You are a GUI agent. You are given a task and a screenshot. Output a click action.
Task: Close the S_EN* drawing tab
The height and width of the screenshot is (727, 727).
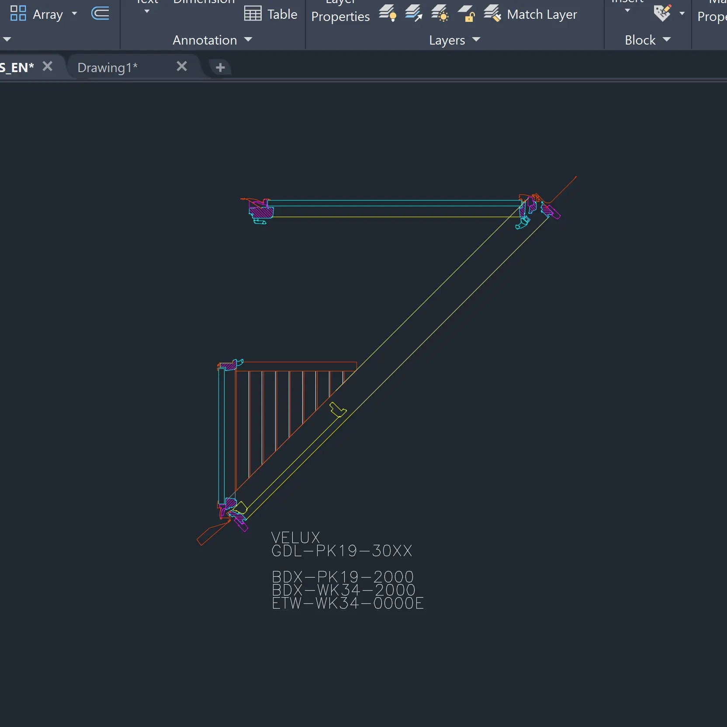click(48, 66)
